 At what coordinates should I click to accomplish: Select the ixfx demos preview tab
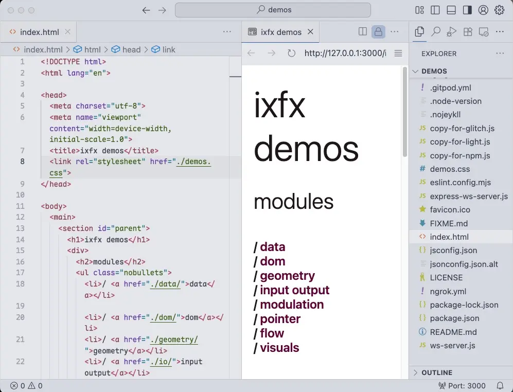tap(281, 32)
